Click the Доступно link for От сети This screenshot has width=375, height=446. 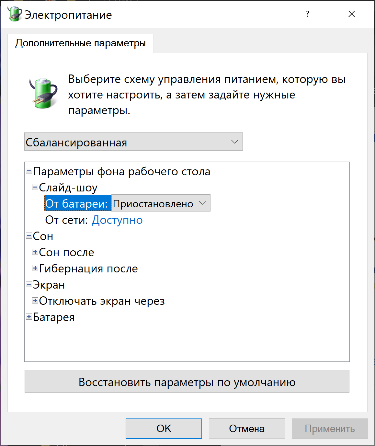(x=117, y=220)
